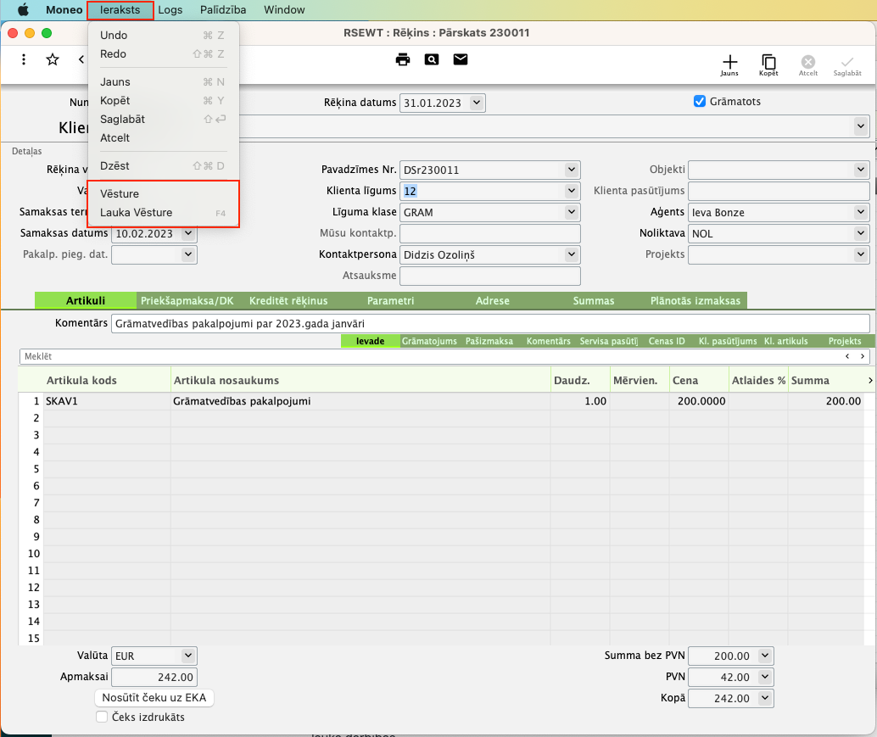The image size is (877, 737).
Task: Open the Parametri tab
Action: tap(390, 301)
